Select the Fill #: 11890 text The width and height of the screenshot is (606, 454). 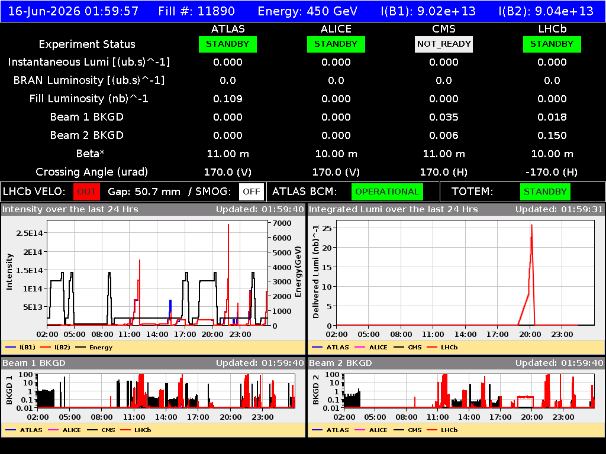click(x=196, y=11)
